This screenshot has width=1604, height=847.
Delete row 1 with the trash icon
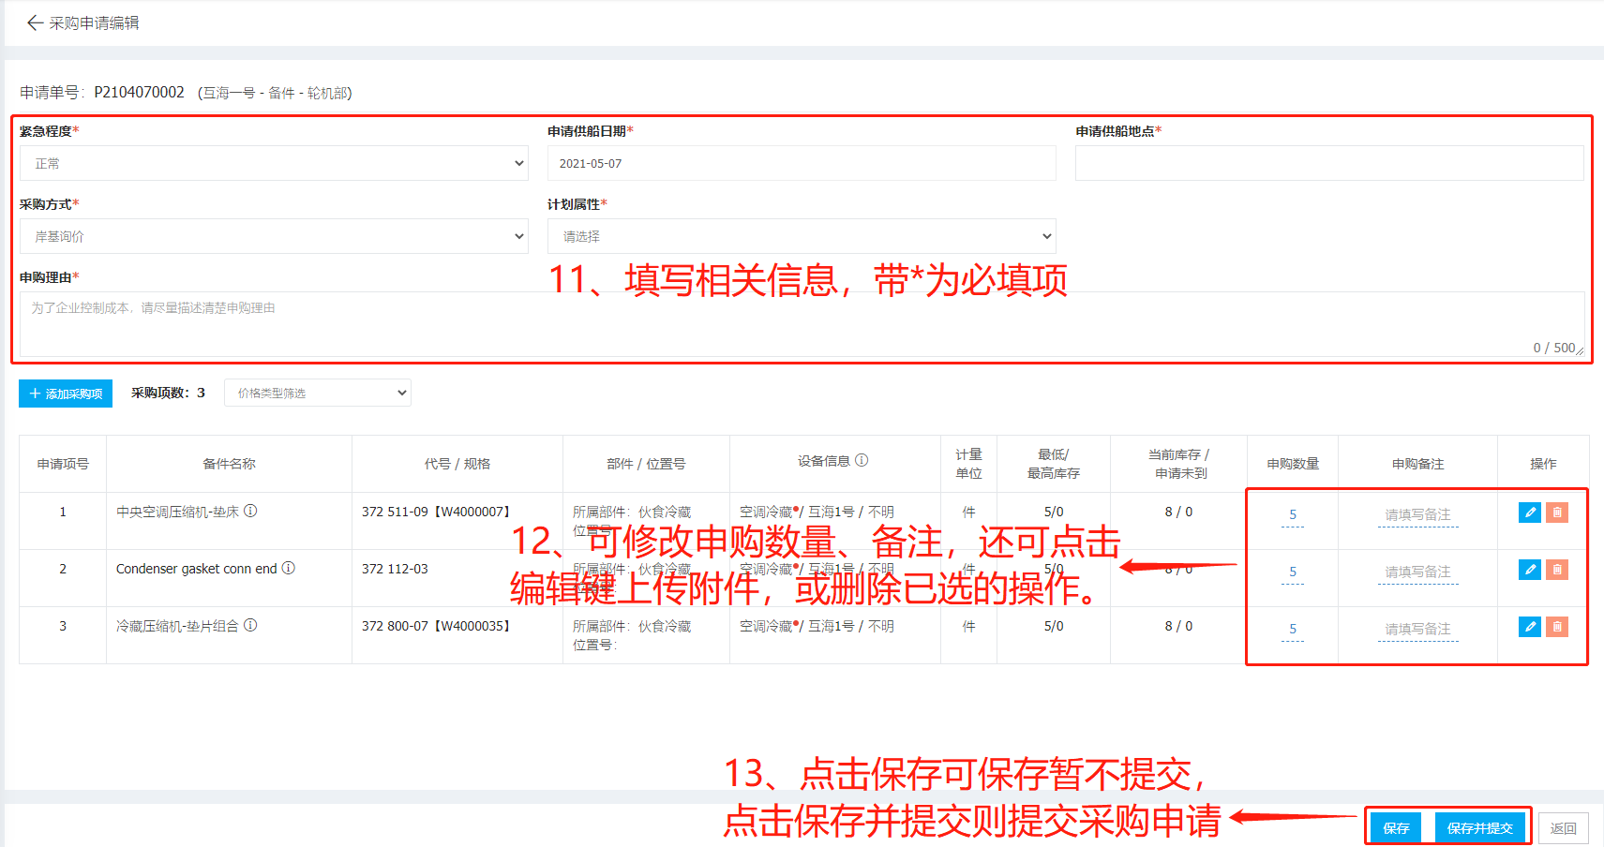1556,513
